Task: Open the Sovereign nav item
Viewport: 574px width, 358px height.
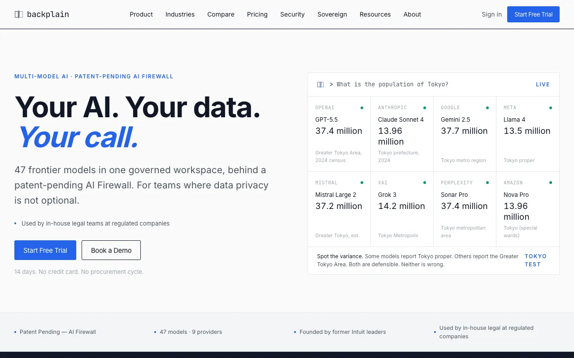Action: pyautogui.click(x=332, y=14)
